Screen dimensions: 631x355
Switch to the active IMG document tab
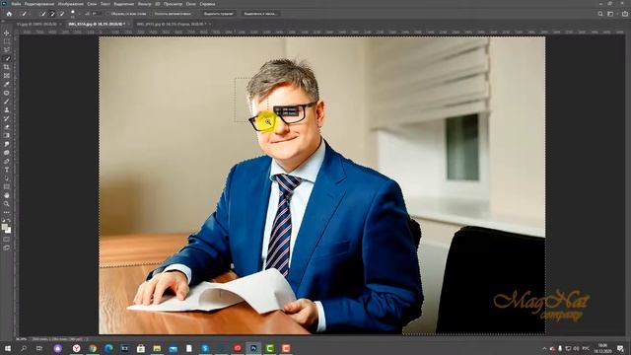coord(97,24)
